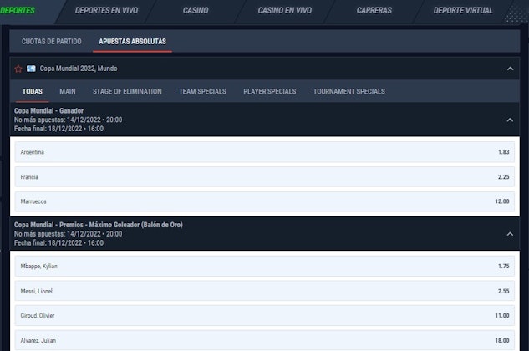Click the world flag icon beside Copa Mundial
The width and height of the screenshot is (529, 351).
point(31,69)
